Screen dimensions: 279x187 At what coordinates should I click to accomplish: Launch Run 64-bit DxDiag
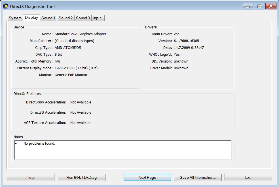click(81, 177)
